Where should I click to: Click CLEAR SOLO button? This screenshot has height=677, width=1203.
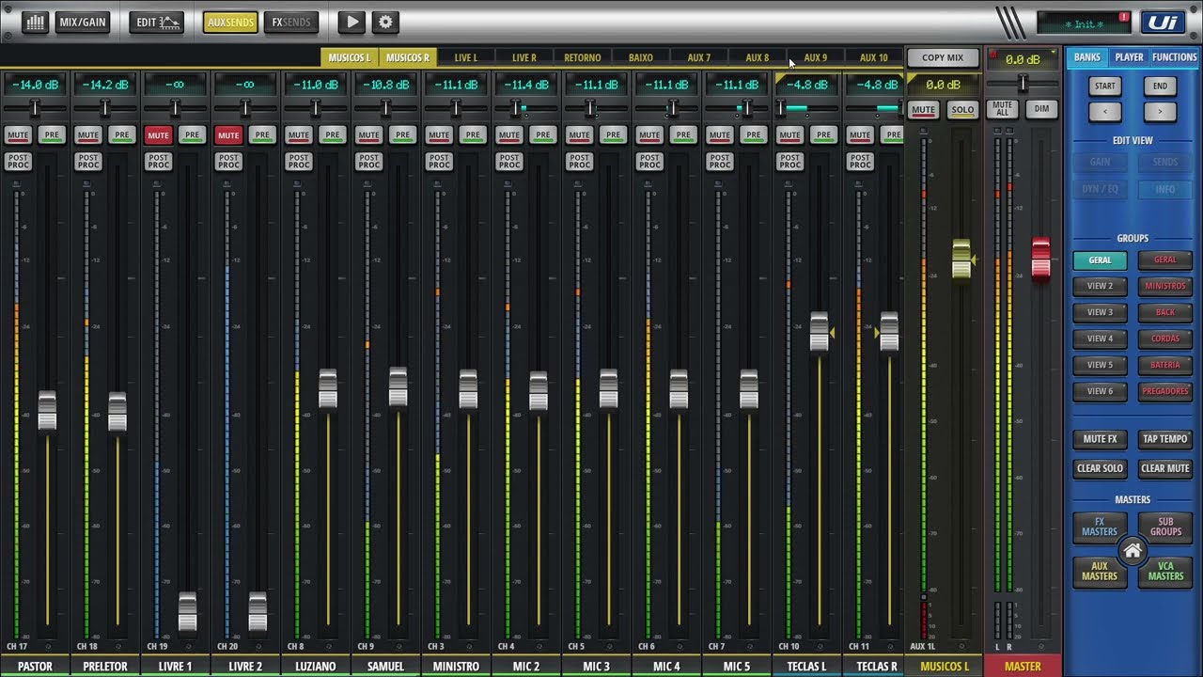coord(1100,468)
